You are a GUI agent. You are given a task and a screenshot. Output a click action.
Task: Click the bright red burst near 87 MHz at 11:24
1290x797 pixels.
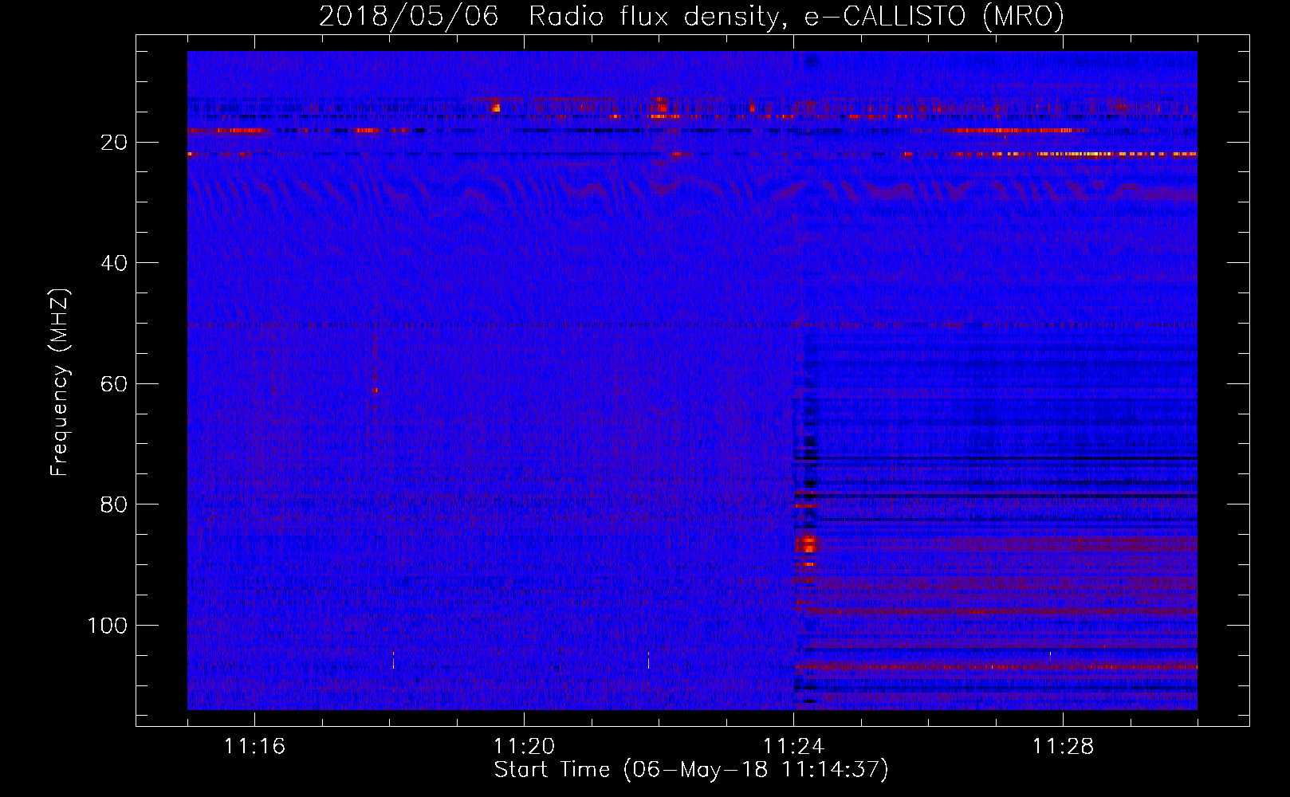808,545
